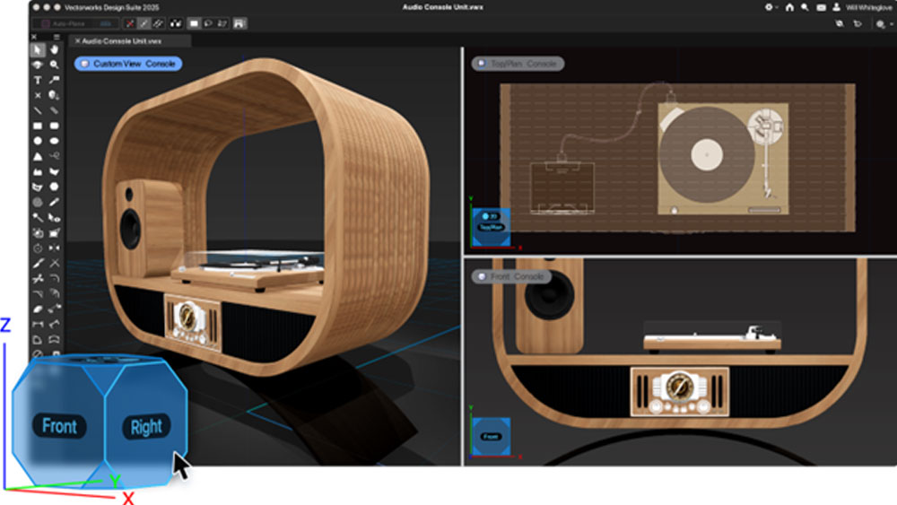Viewport: 897px width, 505px height.
Task: Click the Home icon in title bar
Action: (788, 7)
